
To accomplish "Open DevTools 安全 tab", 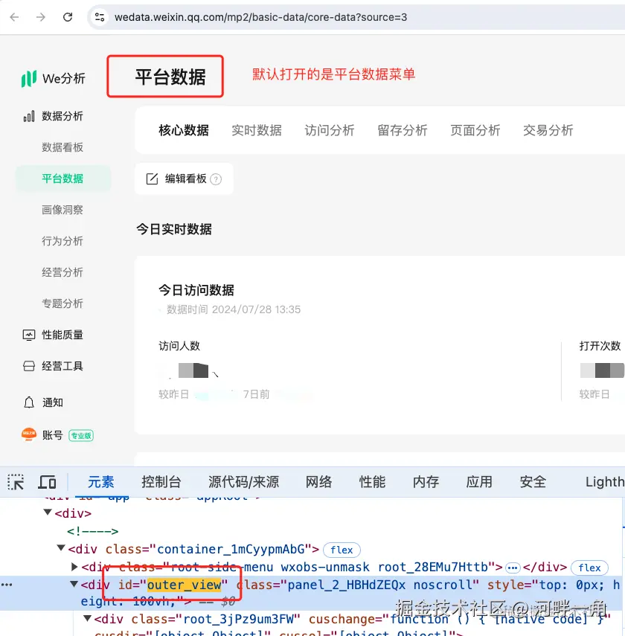I will coord(533,482).
